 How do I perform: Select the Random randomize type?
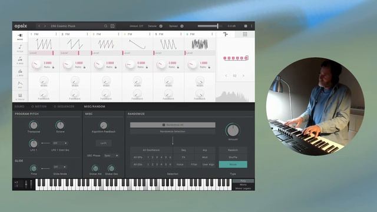(233, 150)
